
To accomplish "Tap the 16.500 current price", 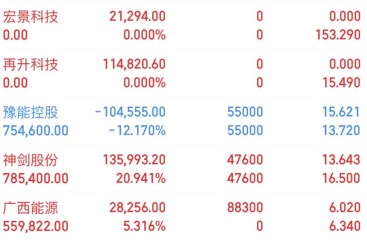I will pyautogui.click(x=341, y=179).
